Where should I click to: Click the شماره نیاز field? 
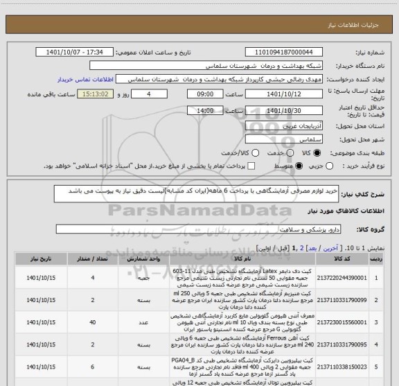pyautogui.click(x=284, y=52)
